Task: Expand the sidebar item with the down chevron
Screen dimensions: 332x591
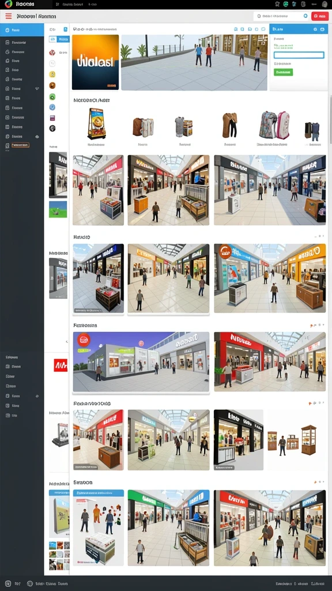Action: [x=22, y=88]
